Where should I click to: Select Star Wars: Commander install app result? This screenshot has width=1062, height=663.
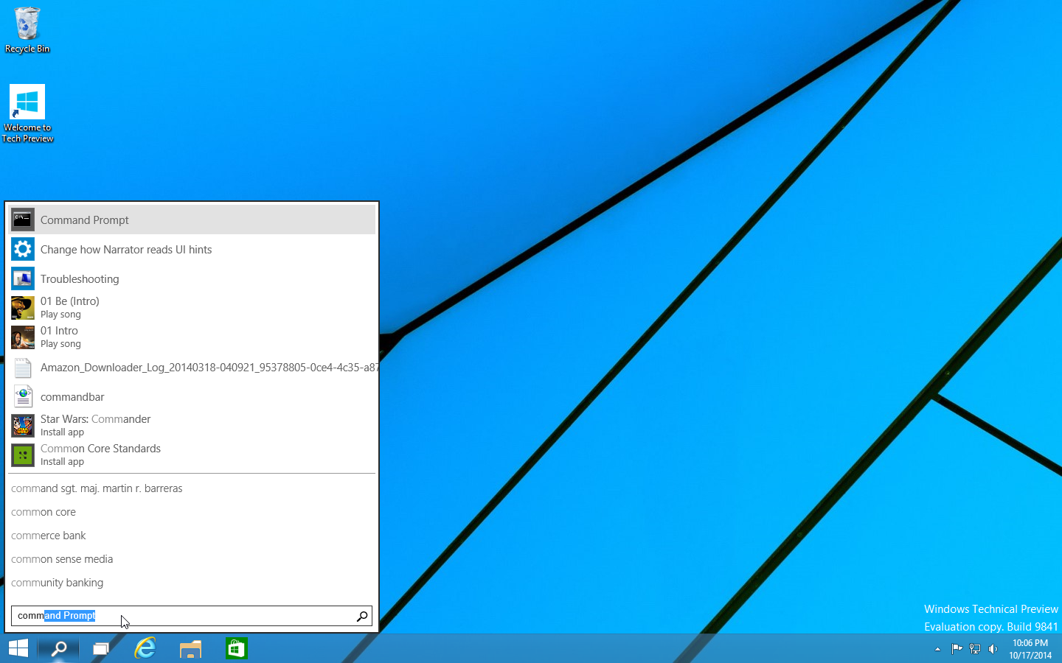tap(95, 425)
